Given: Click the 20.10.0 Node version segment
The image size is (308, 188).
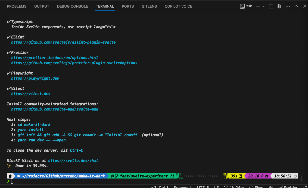Looking at the screenshot, I should click(x=258, y=176).
